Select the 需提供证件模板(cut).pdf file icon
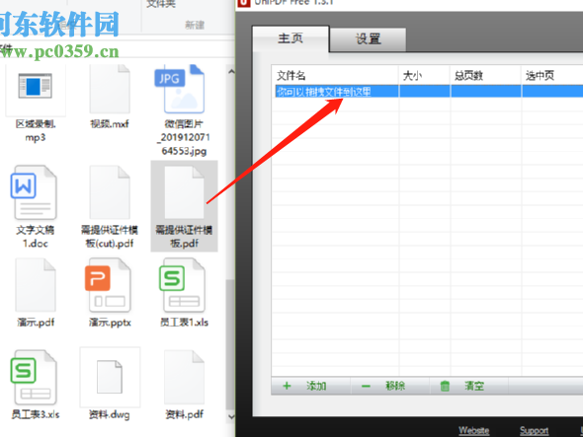 click(x=110, y=192)
